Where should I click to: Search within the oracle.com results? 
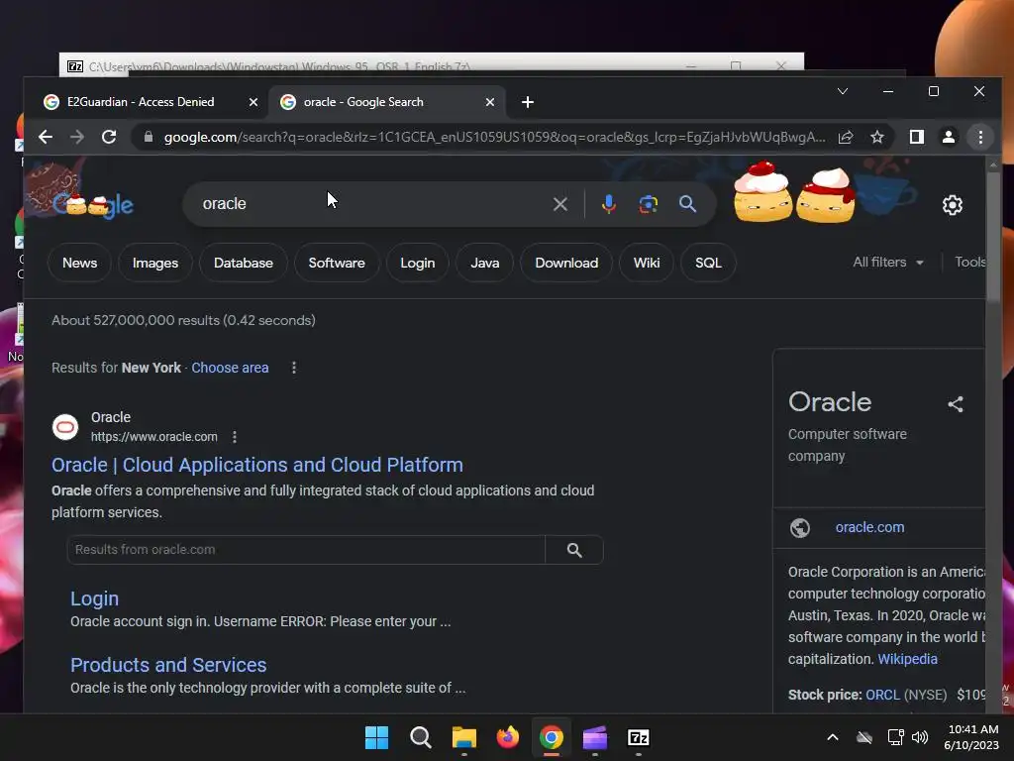[574, 550]
